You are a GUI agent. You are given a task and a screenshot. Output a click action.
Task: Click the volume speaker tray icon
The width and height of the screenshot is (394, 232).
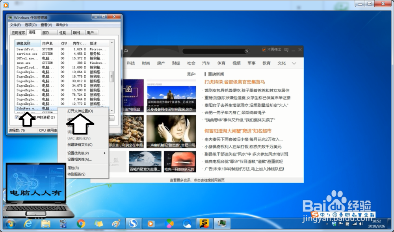coord(361,224)
